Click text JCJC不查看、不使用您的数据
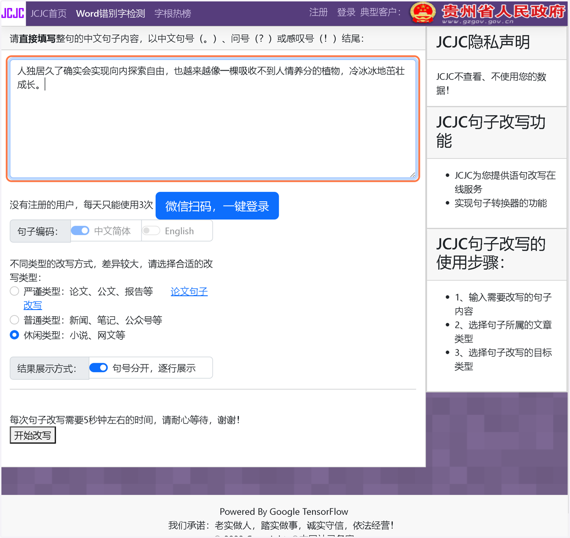Screen dimensions: 570x538 pos(491,83)
